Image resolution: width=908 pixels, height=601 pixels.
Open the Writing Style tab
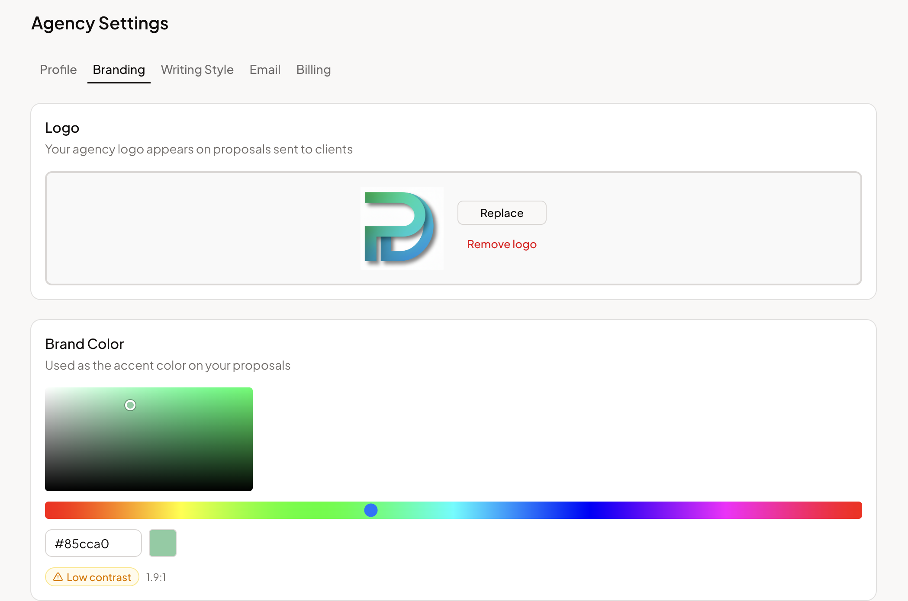(197, 70)
